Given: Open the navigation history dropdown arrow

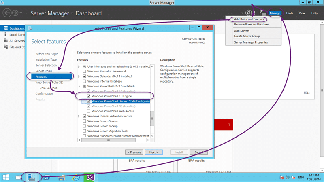Looking at the screenshot, I should coord(21,13).
